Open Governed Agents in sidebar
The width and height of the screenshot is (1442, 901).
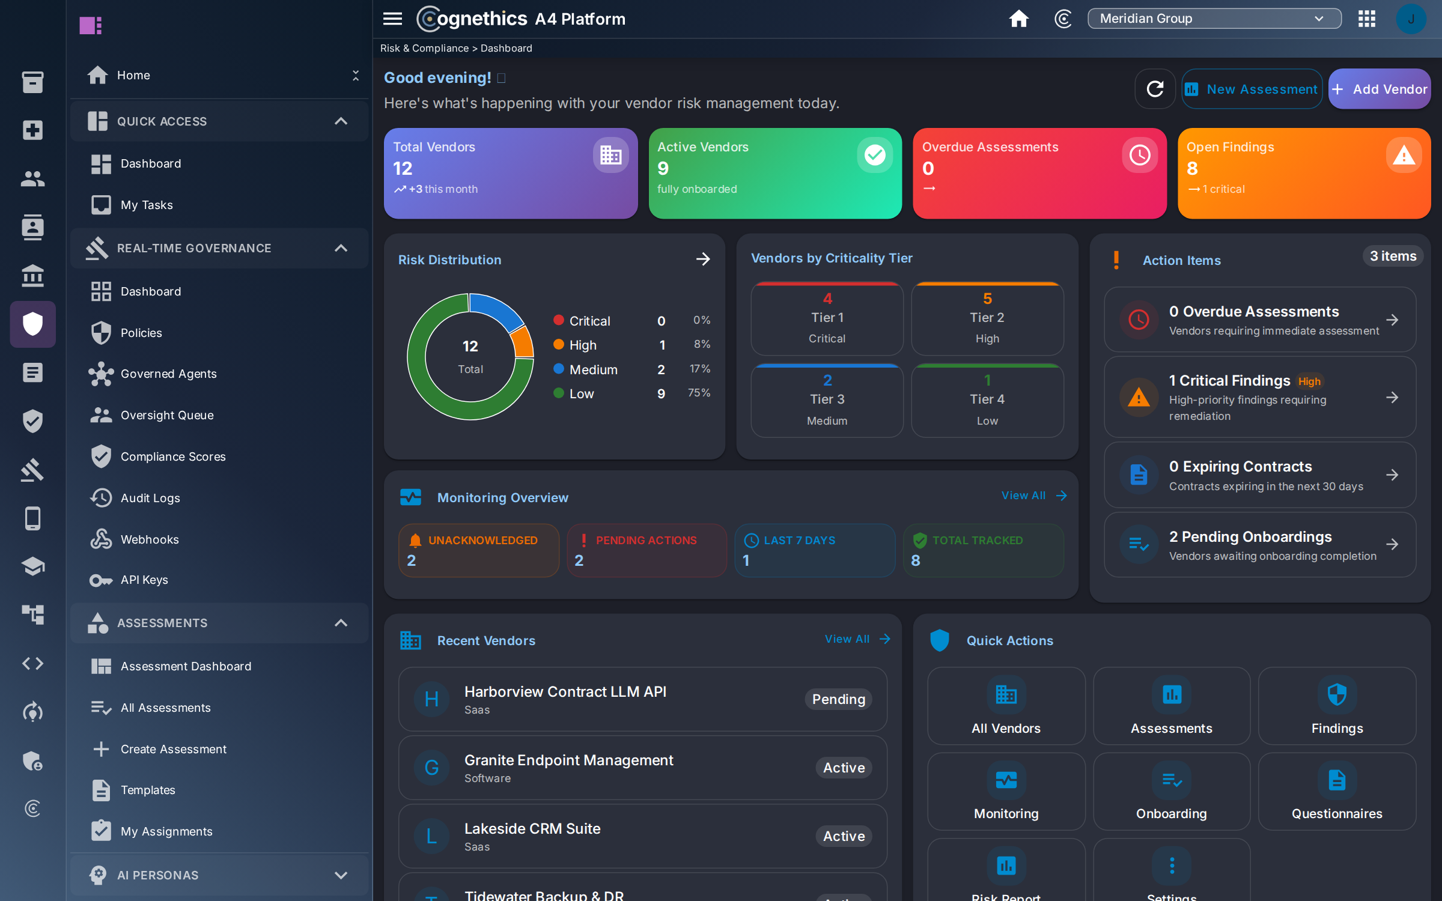click(219, 374)
